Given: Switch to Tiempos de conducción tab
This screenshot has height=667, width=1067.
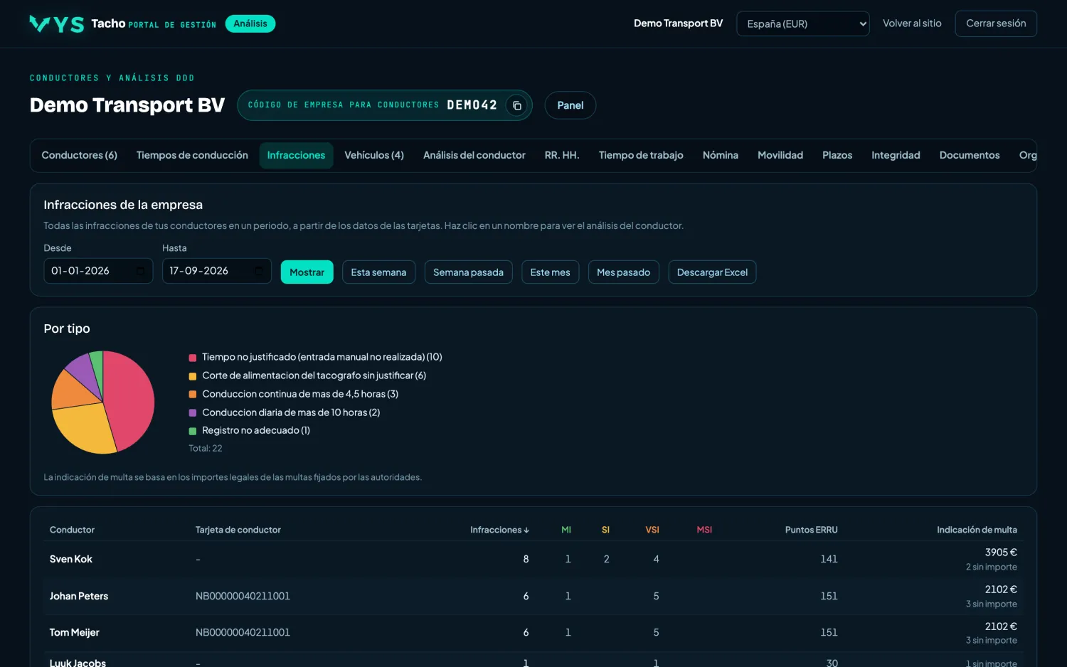Looking at the screenshot, I should [192, 155].
